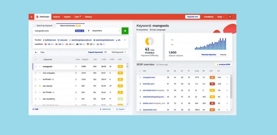Click the KWFinder logo icon
277x135 pixels.
37,17
